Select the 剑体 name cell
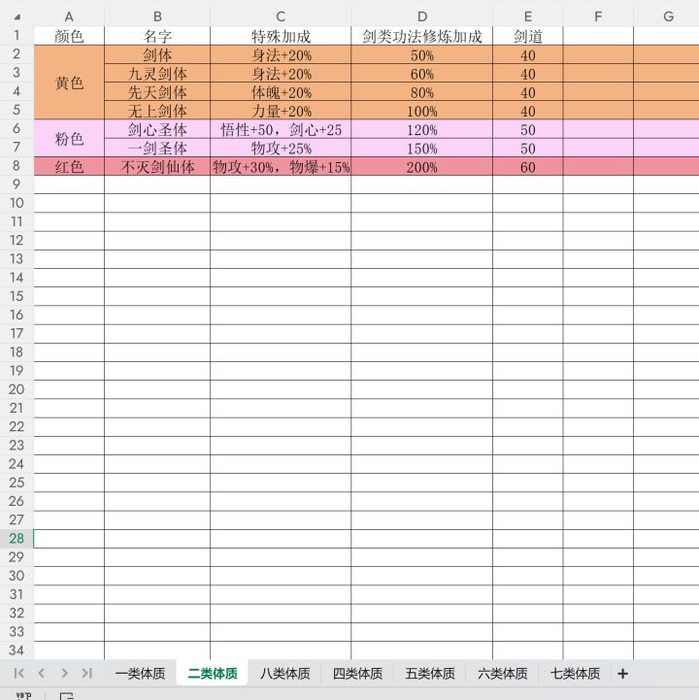699x700 pixels. pyautogui.click(x=157, y=54)
